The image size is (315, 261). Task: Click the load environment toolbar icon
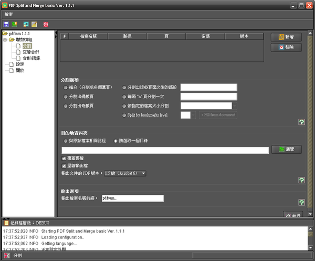pos(14,24)
